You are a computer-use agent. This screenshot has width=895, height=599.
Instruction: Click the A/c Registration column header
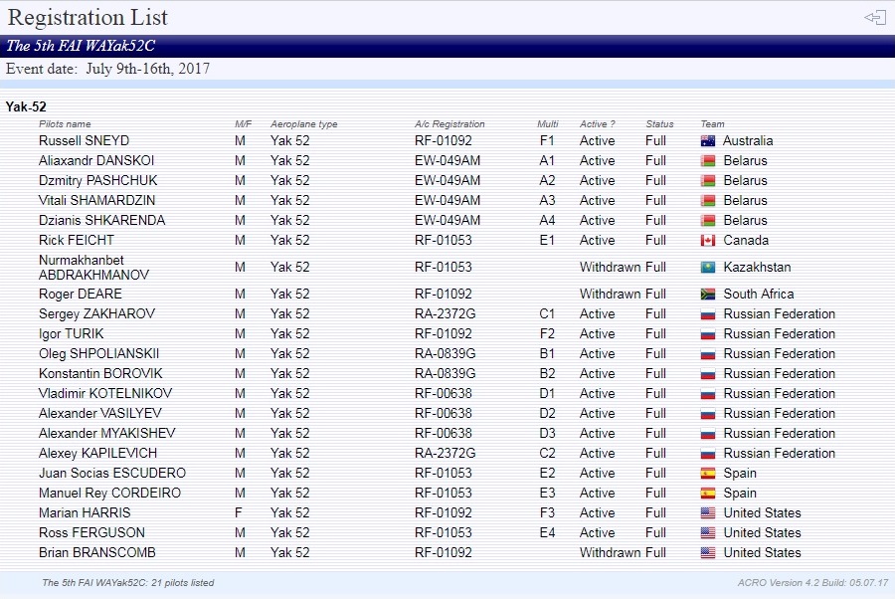[449, 124]
